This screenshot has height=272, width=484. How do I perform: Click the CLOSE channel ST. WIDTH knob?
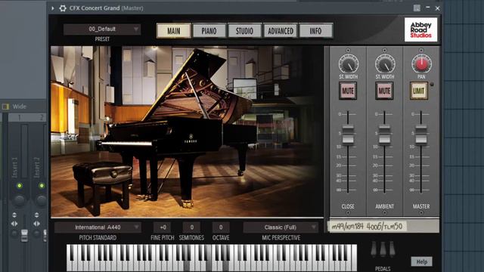pos(348,63)
